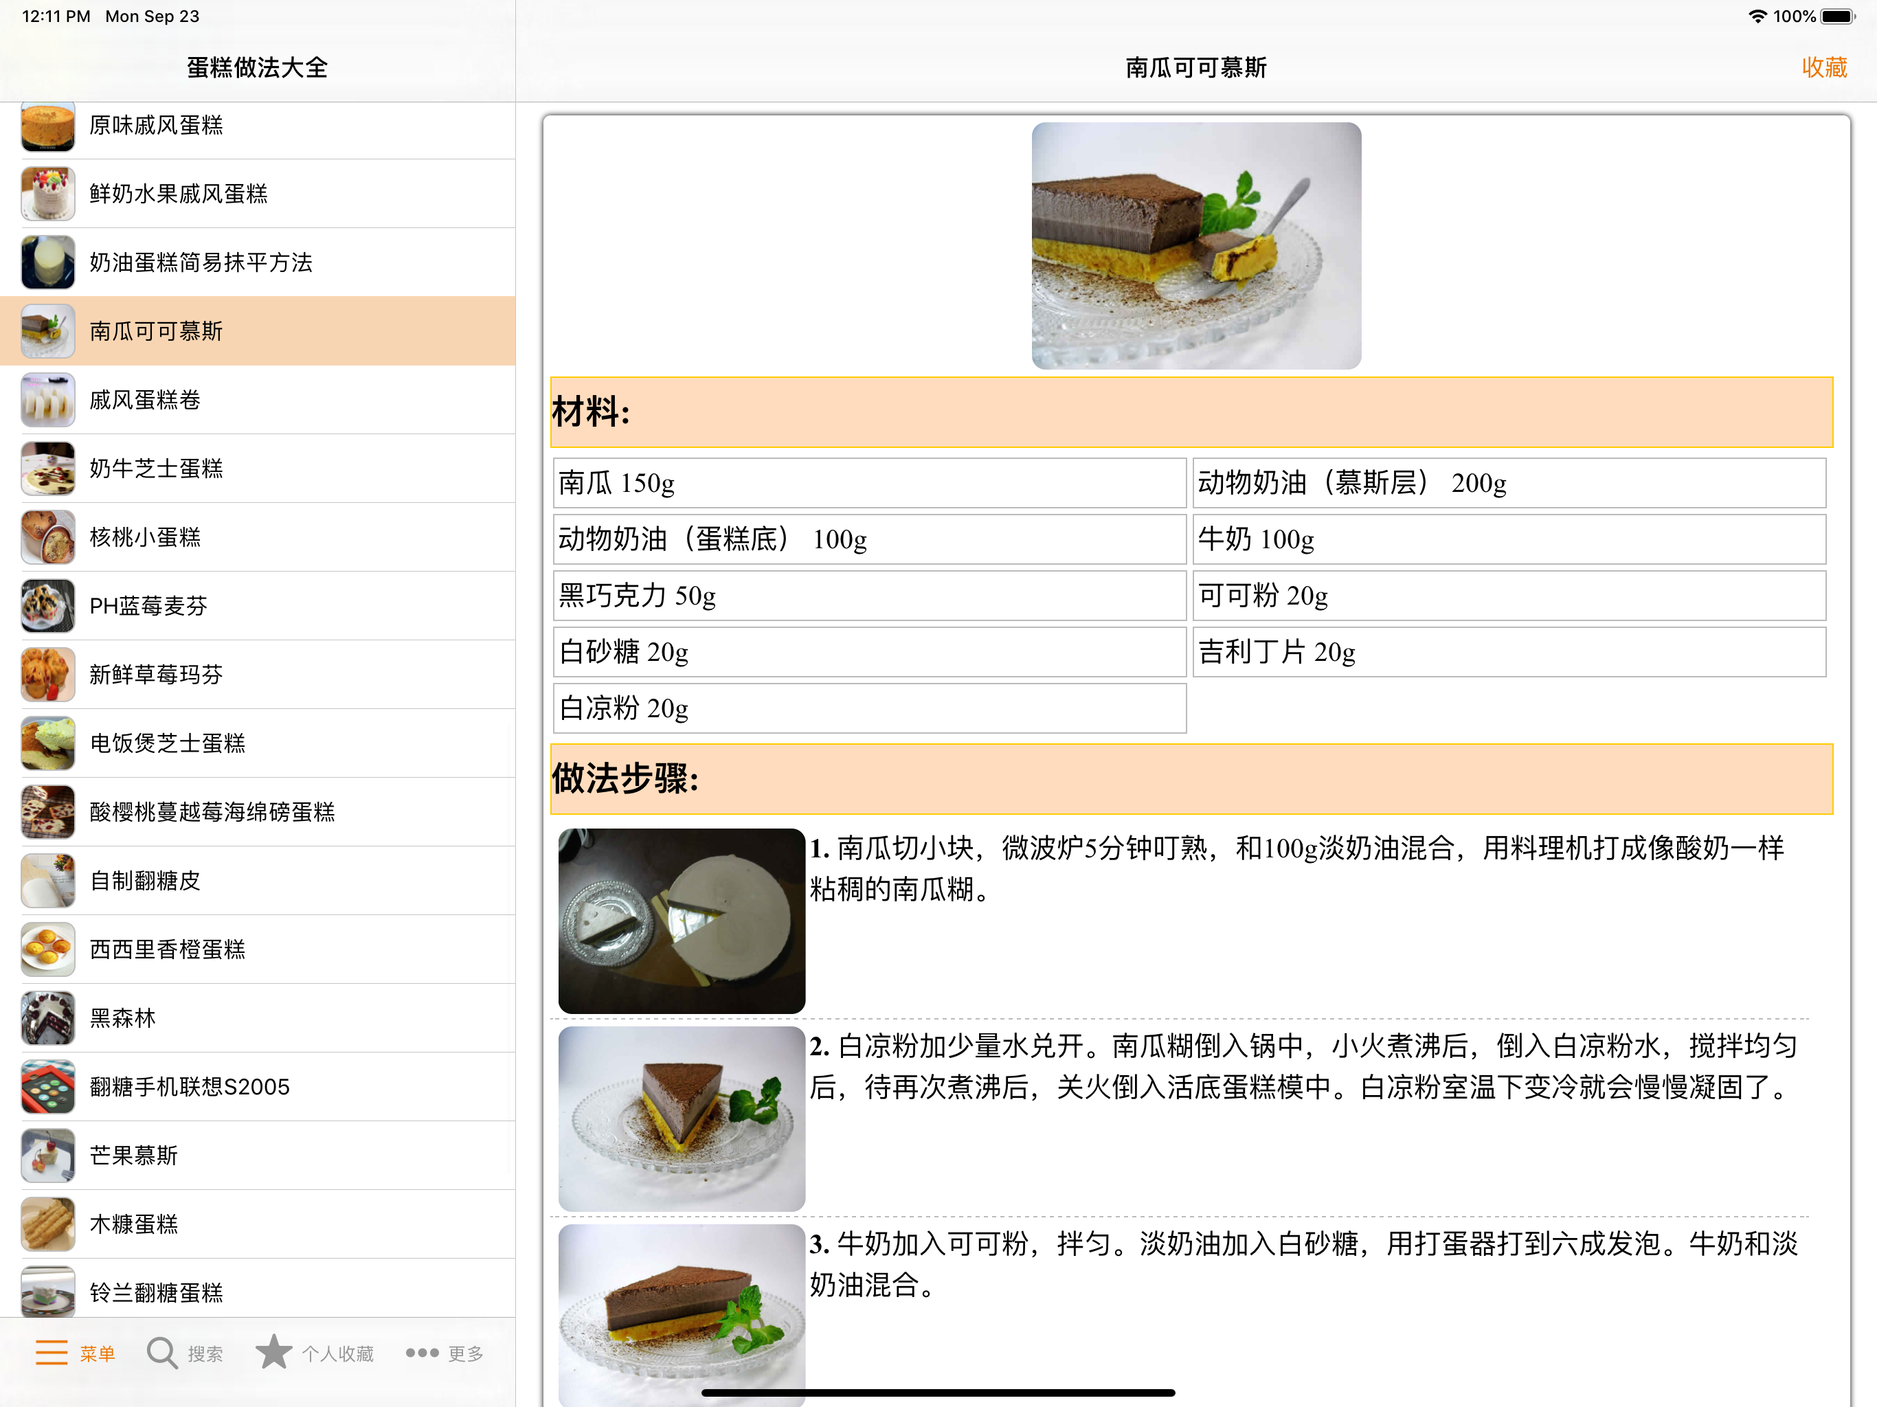Tap ingredient cell 吉利丁片 20g

click(1509, 652)
